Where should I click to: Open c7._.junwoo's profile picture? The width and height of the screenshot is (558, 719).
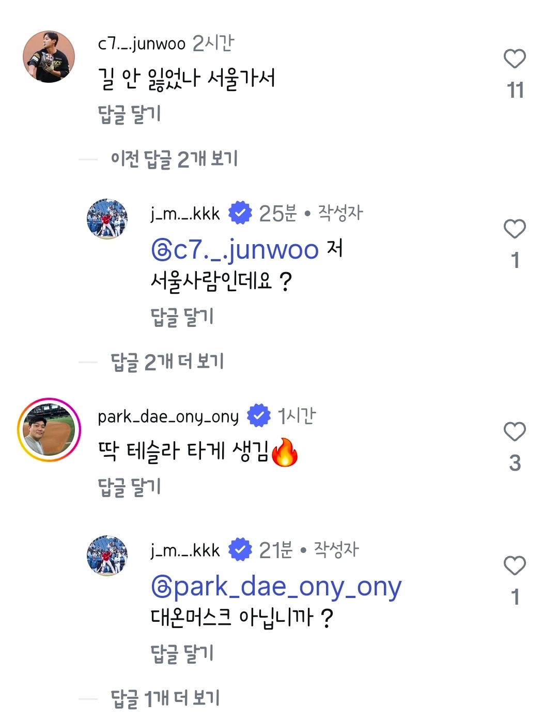click(49, 56)
